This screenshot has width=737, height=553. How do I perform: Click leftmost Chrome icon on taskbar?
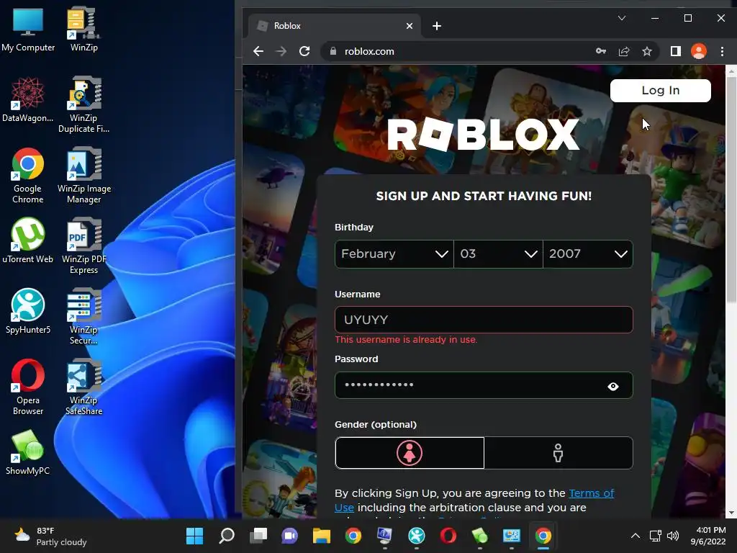tap(353, 536)
